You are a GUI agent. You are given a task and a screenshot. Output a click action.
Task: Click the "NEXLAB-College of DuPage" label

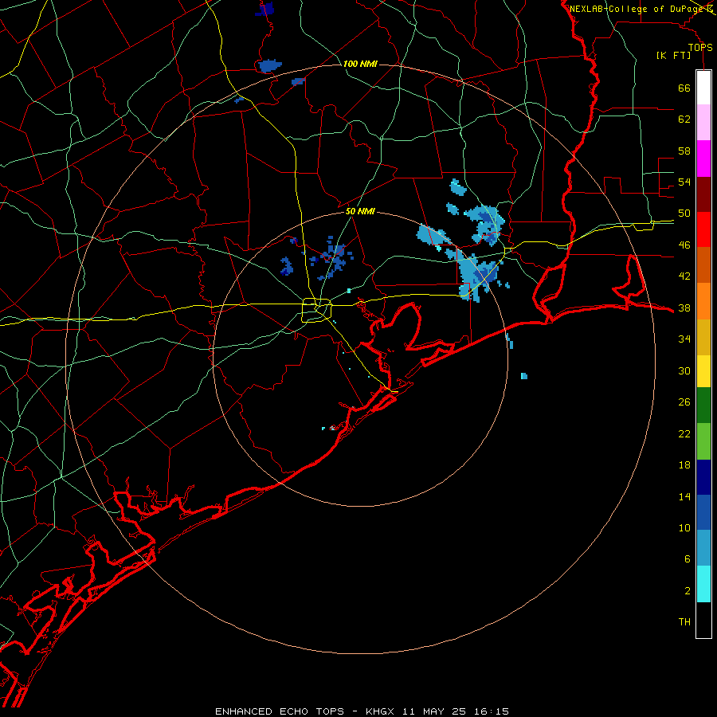(637, 9)
